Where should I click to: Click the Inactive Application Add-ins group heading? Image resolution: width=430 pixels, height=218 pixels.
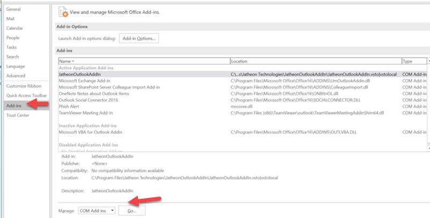[x=88, y=126]
